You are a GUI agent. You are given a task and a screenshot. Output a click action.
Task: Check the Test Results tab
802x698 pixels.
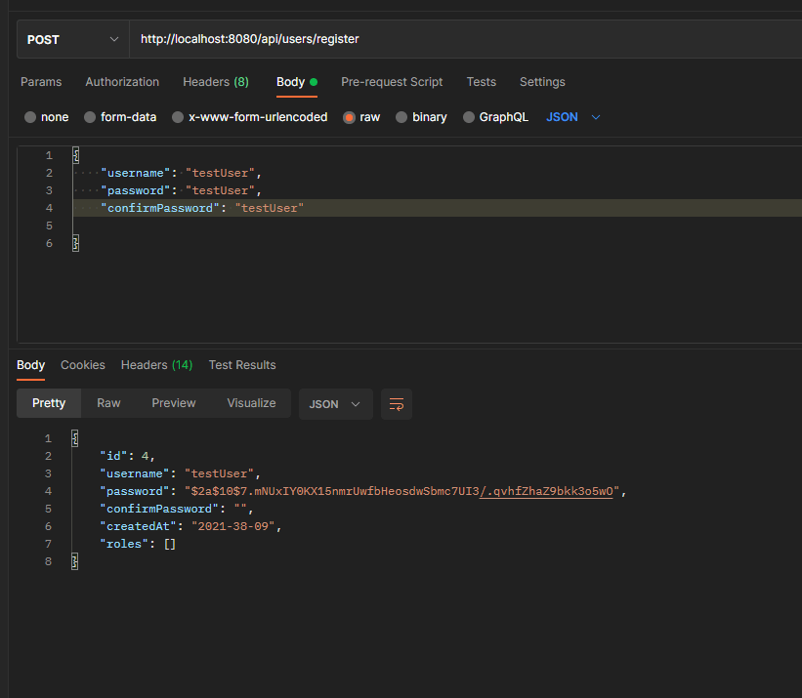pyautogui.click(x=241, y=365)
